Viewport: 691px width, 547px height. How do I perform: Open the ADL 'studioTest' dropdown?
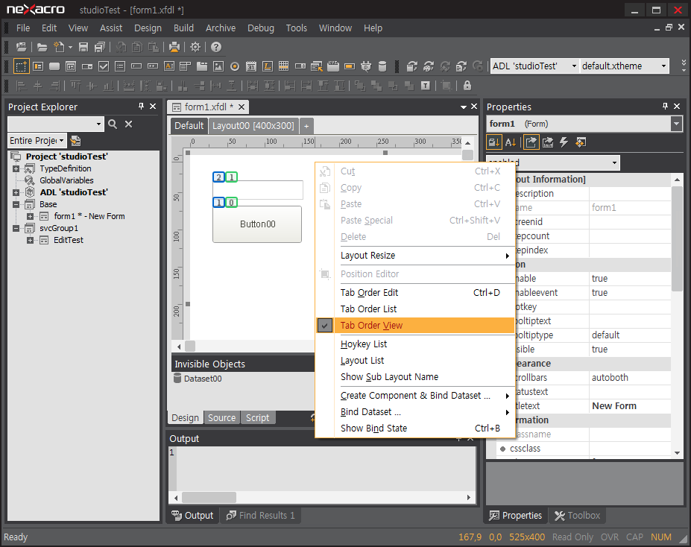pyautogui.click(x=574, y=66)
